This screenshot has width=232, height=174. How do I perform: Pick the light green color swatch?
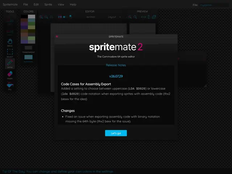tap(32, 38)
